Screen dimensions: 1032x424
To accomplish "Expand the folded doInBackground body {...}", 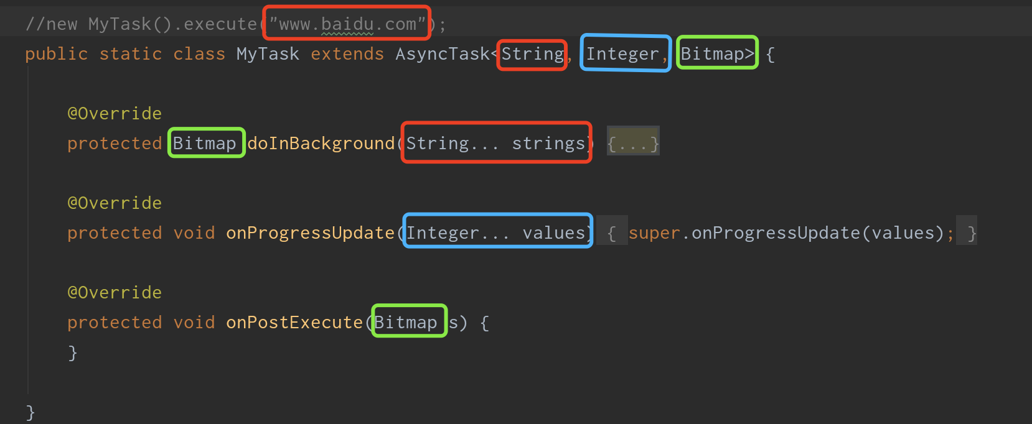I will (633, 144).
